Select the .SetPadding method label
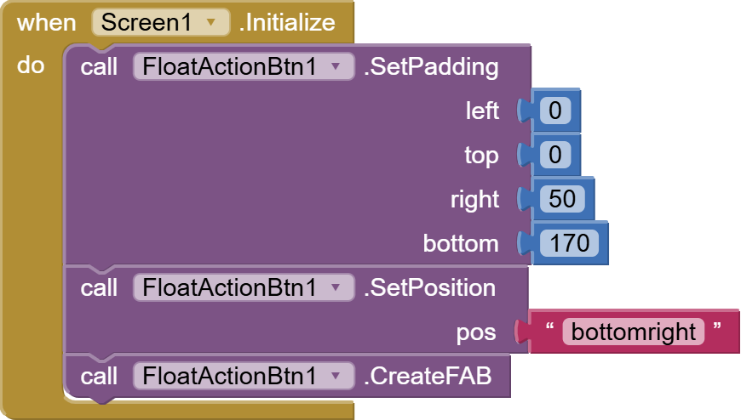741x420 pixels. [431, 67]
